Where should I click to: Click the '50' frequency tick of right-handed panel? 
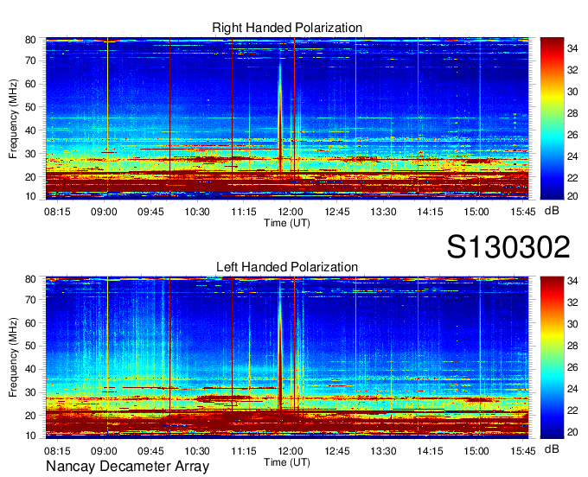point(30,107)
